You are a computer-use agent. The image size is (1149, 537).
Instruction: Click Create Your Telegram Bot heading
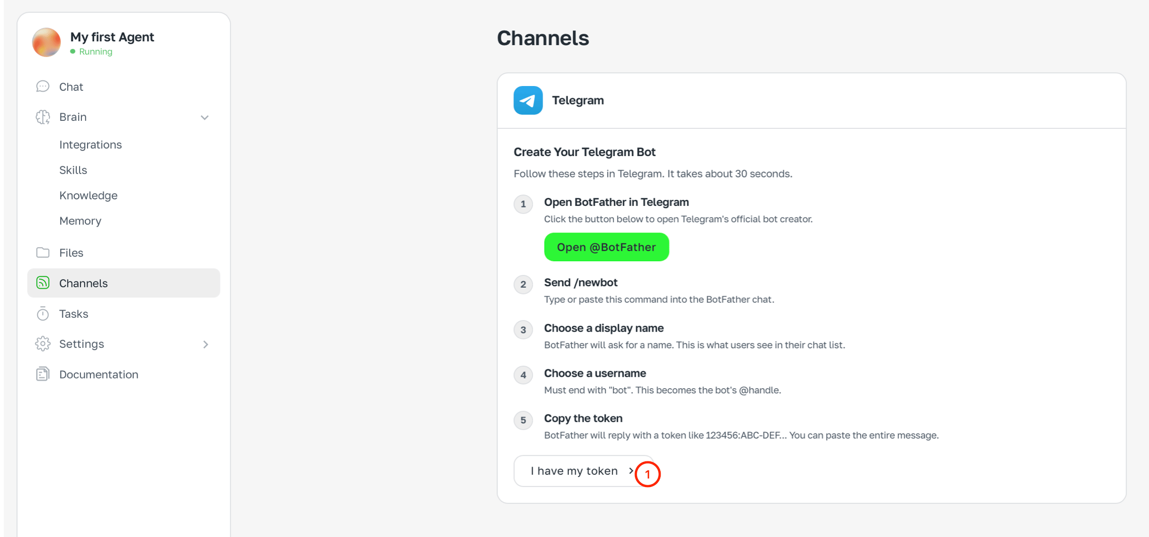coord(584,152)
